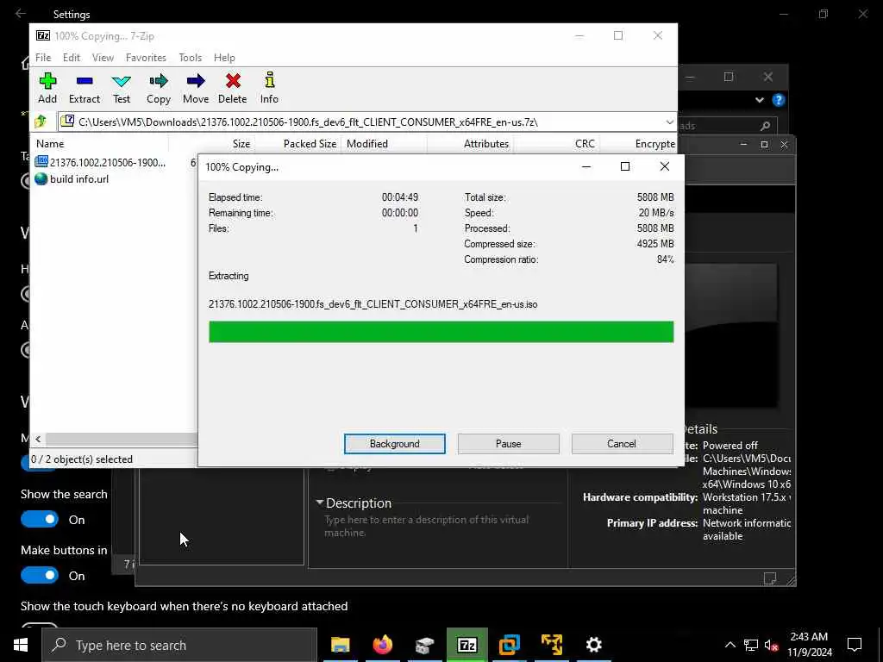Open the View menu

pos(103,58)
